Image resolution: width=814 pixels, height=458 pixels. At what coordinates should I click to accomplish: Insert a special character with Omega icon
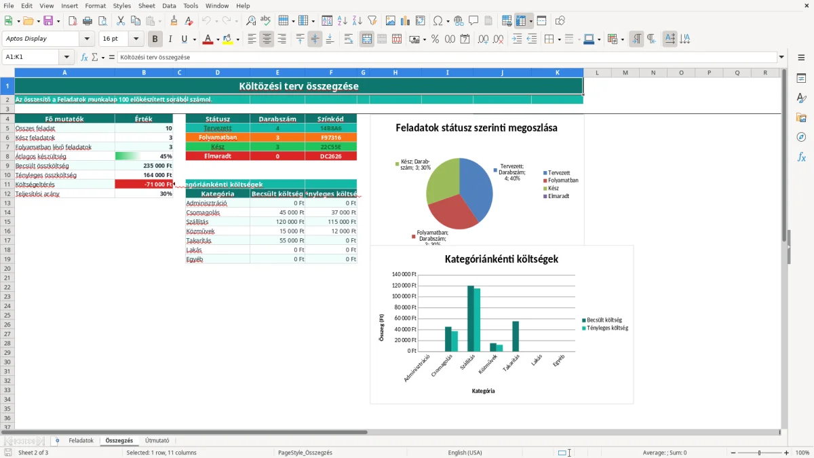pyautogui.click(x=438, y=21)
